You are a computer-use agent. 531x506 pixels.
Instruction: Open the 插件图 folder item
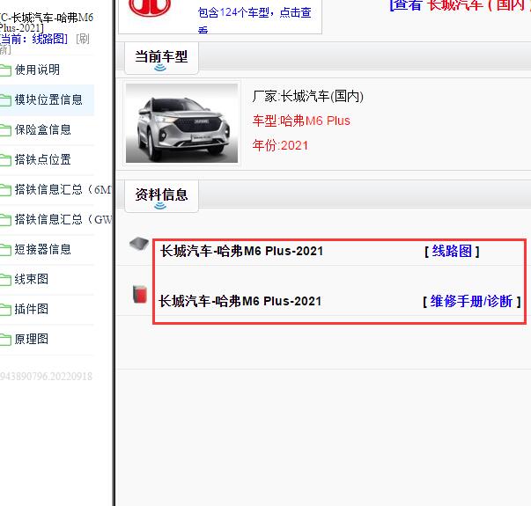click(x=32, y=310)
